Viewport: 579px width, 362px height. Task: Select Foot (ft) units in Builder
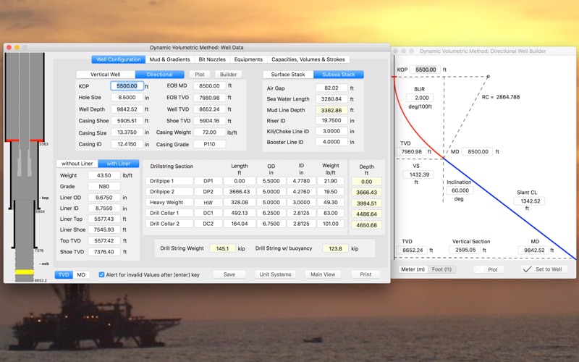pyautogui.click(x=441, y=269)
